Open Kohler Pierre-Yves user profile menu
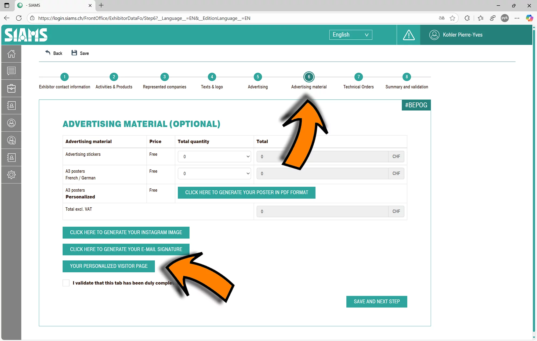Screen dimensions: 537x341 (462, 35)
